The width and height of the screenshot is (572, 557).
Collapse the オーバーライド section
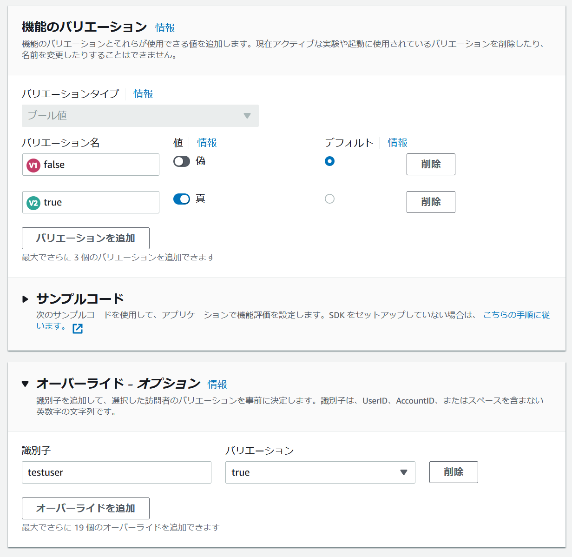pyautogui.click(x=26, y=384)
